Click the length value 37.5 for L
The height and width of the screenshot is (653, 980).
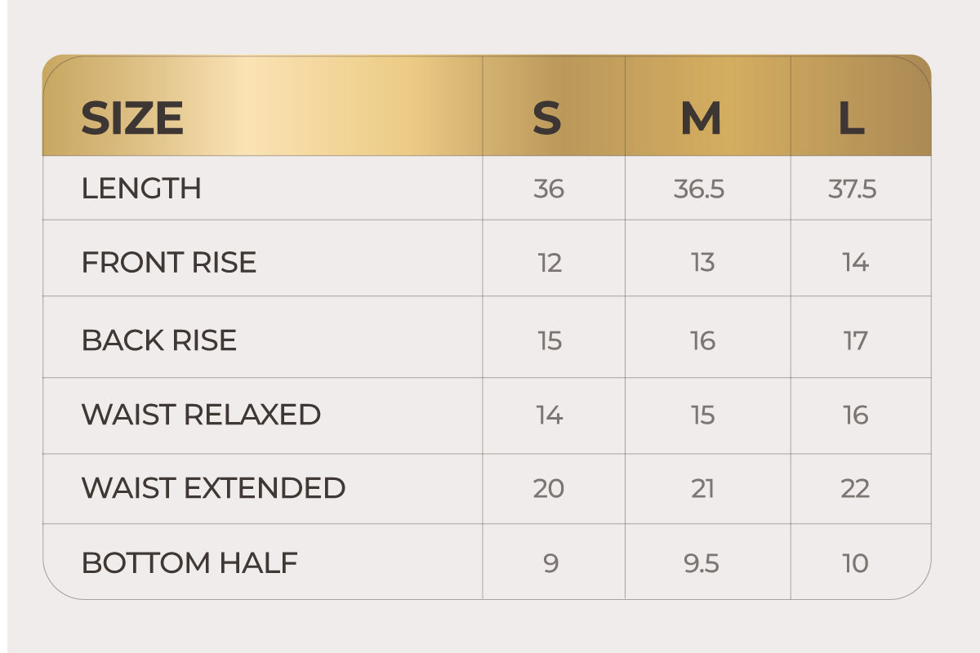[x=853, y=189]
